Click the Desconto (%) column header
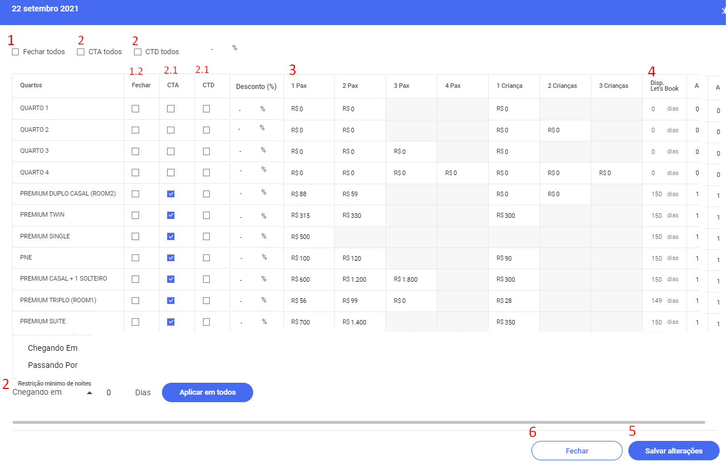 point(256,87)
